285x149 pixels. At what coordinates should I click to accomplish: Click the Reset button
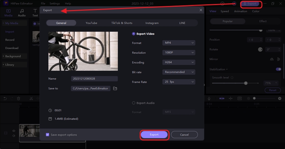tap(273, 90)
